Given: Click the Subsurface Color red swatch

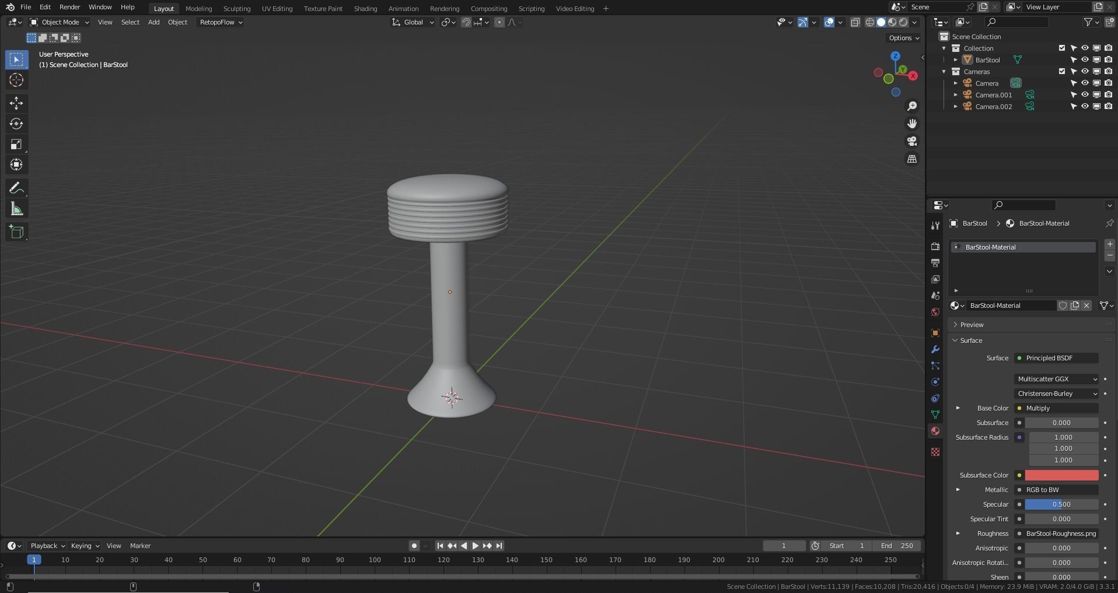Looking at the screenshot, I should (1061, 475).
